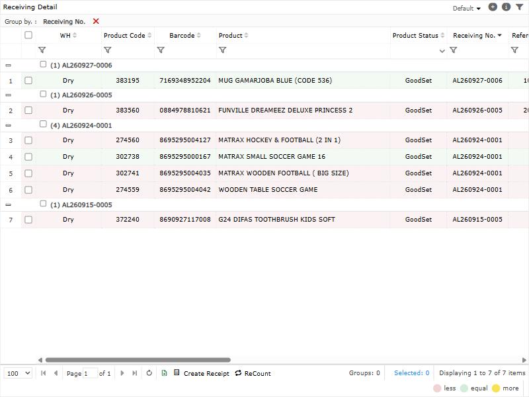Open the WH column filter icon
The width and height of the screenshot is (529, 397).
pos(42,50)
